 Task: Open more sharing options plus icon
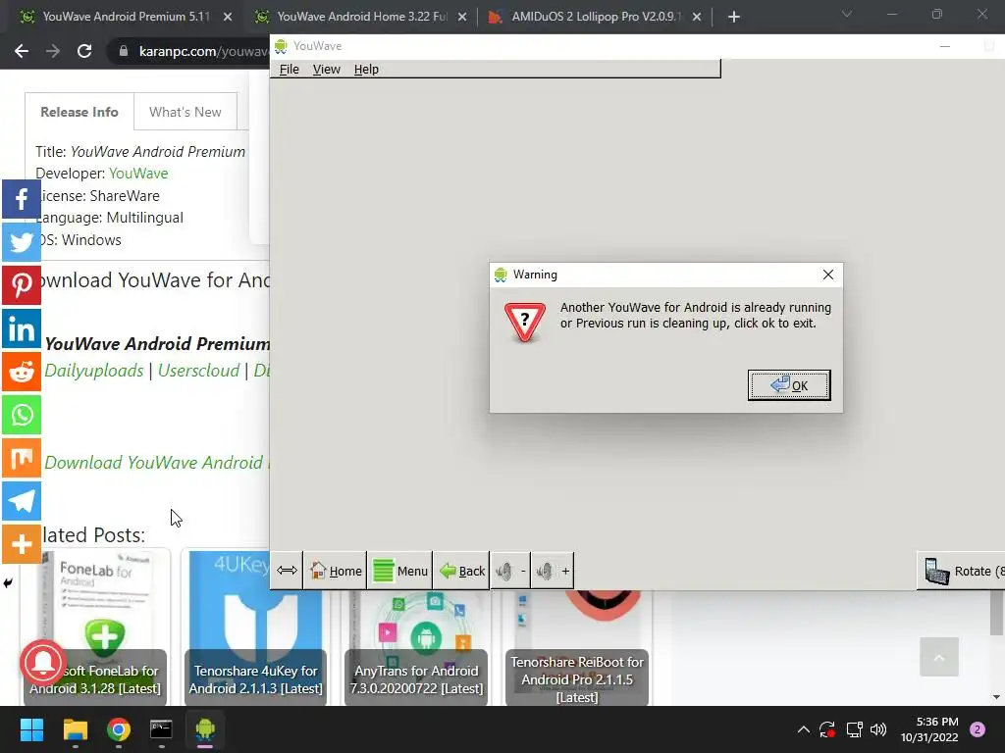pos(22,544)
